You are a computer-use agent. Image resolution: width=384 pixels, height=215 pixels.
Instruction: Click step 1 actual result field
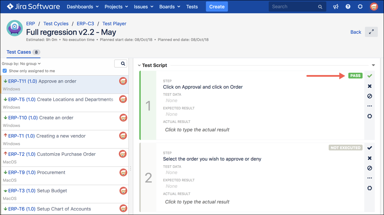[197, 130]
